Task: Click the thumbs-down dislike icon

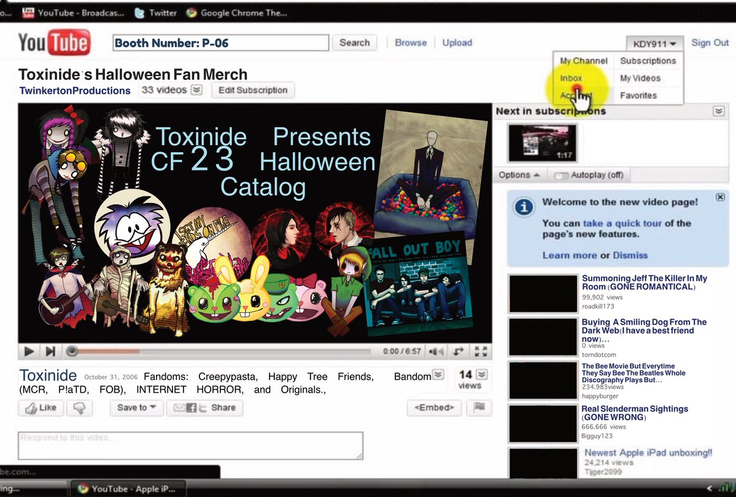Action: coord(79,408)
